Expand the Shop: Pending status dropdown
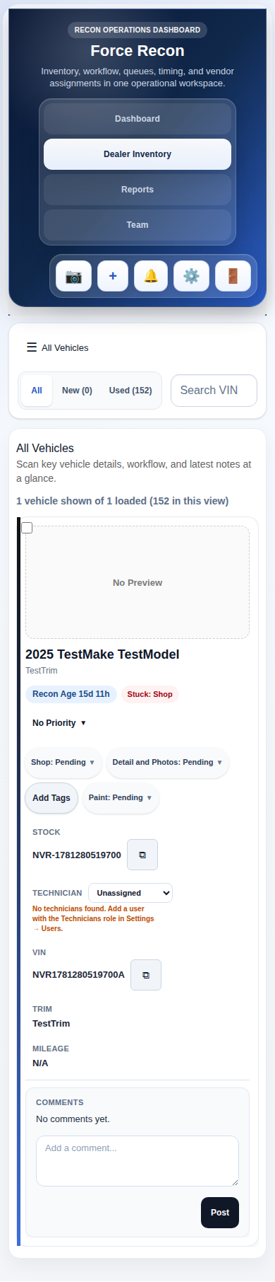 (63, 763)
